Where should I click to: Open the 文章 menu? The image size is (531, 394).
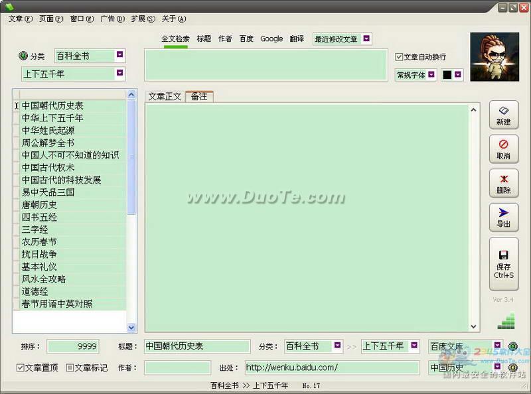pos(20,19)
